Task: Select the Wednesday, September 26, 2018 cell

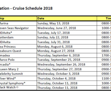Action: (x=67, y=64)
